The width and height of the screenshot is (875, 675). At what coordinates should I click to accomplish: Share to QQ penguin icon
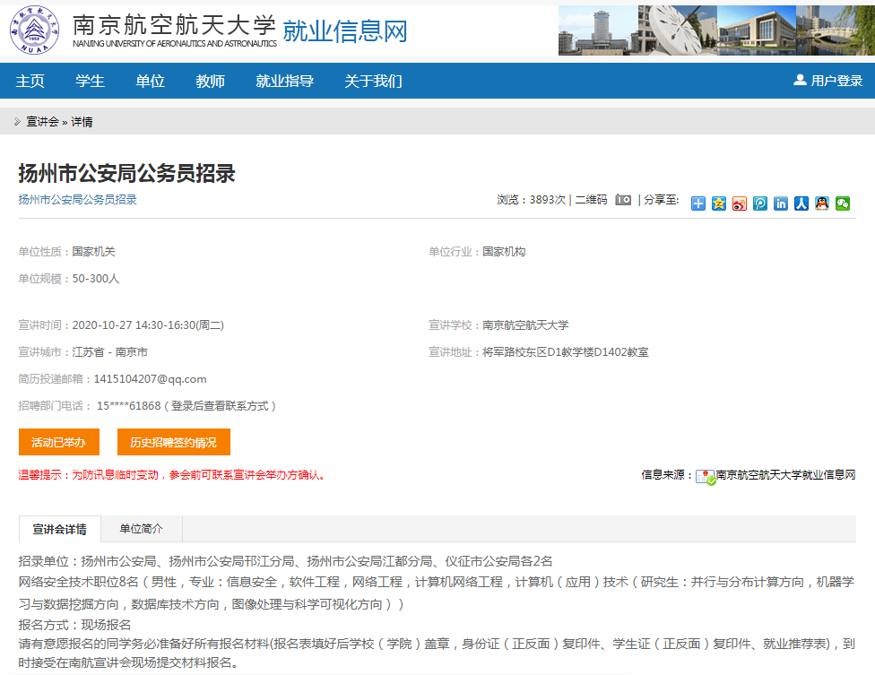coord(822,203)
